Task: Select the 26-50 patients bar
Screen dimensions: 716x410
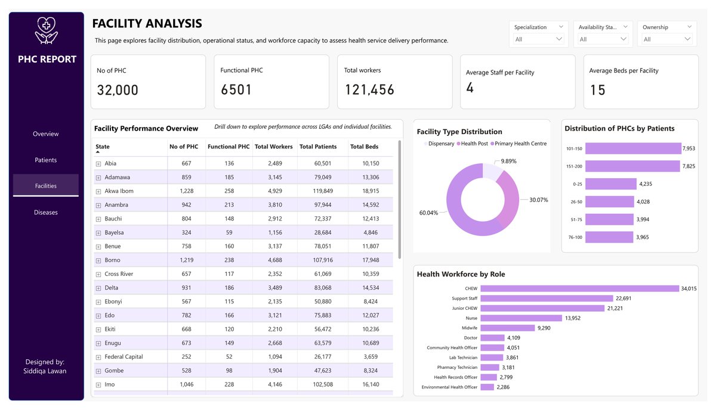Action: 610,202
